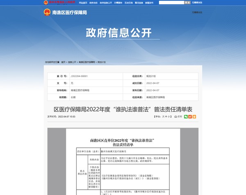
Task: Click 信息来源 value 南谯区医疗保障局
Action: (x=155, y=97)
